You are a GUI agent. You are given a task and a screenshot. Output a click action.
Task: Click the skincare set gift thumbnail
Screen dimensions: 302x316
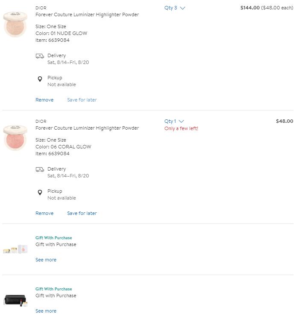point(15,249)
